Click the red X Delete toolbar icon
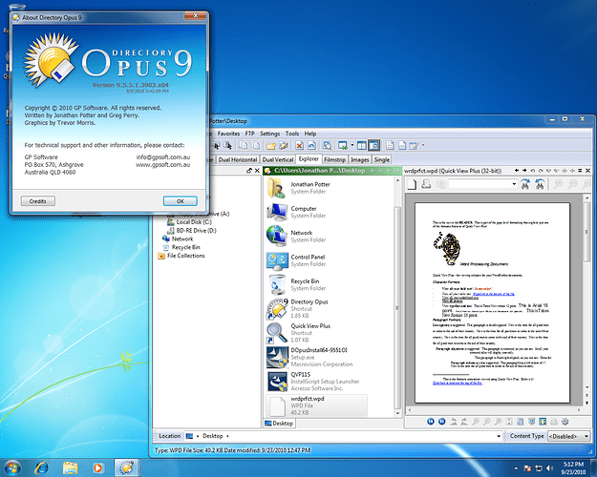This screenshot has height=477, width=597. coord(299,145)
